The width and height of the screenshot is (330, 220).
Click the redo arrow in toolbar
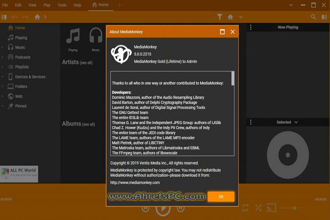coord(25,17)
